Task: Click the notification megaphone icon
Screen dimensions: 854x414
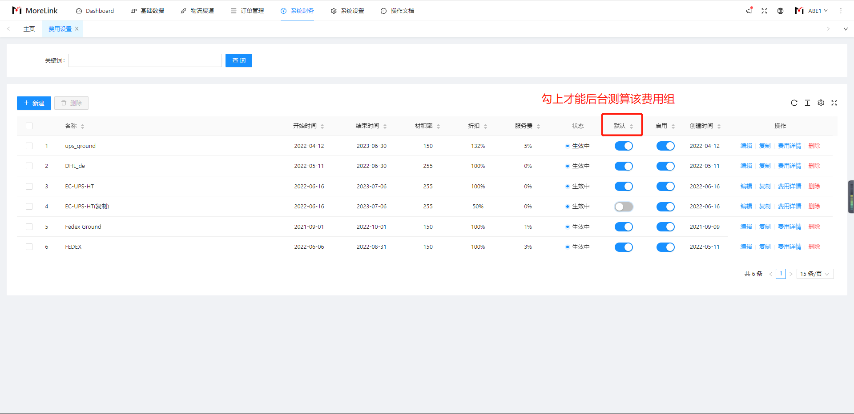Action: (749, 11)
